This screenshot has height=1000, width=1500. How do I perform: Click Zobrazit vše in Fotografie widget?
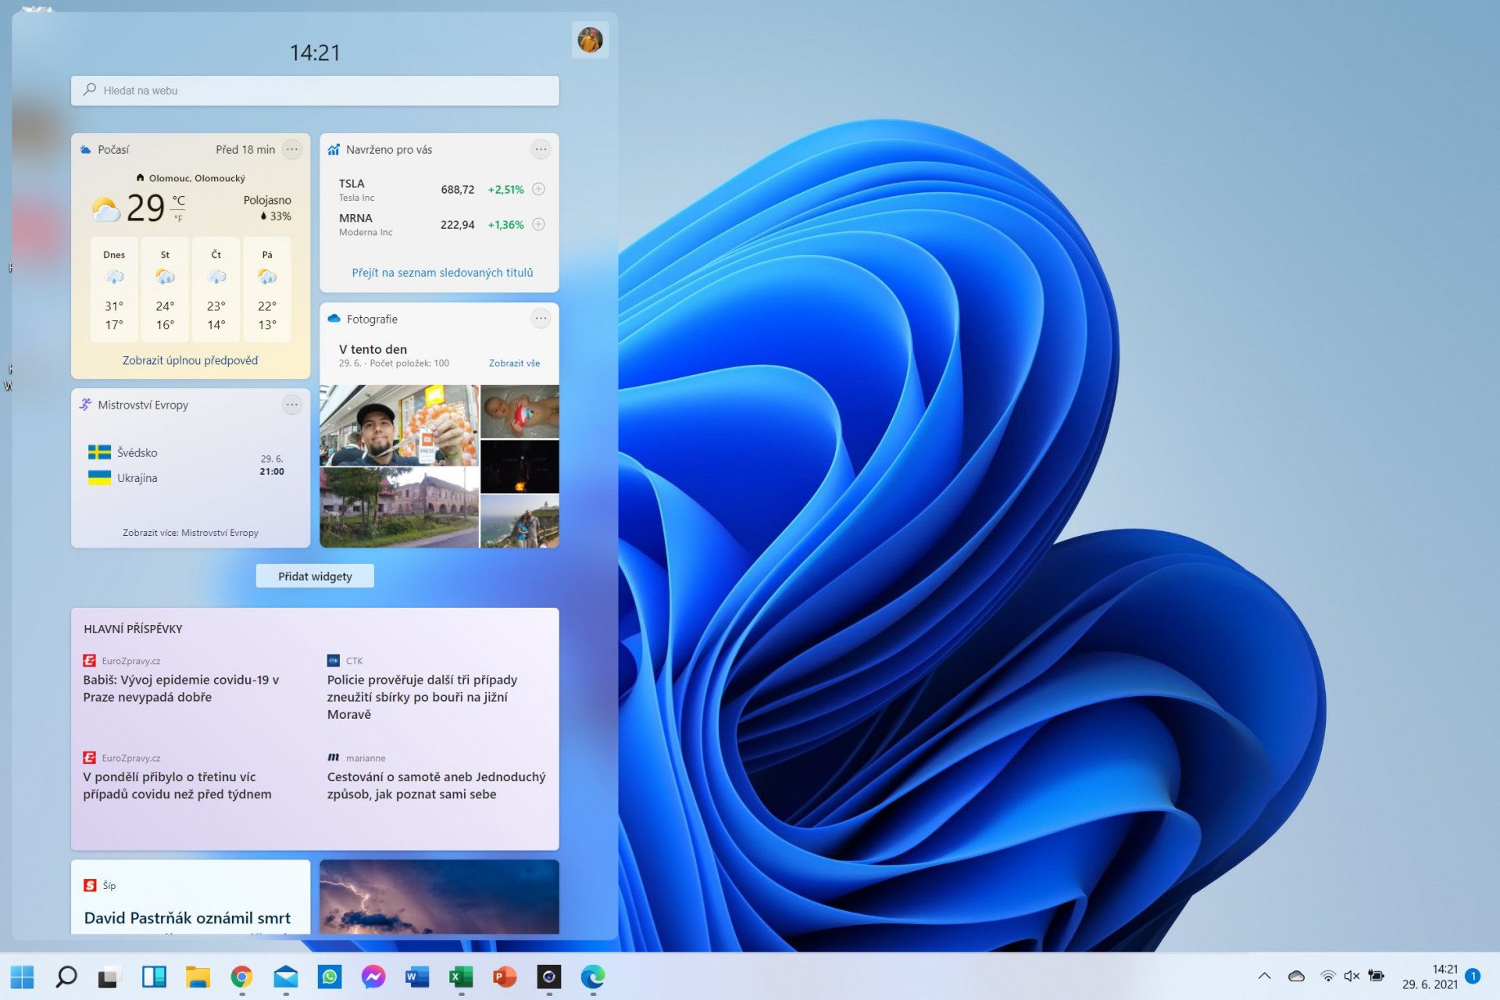[x=514, y=363]
